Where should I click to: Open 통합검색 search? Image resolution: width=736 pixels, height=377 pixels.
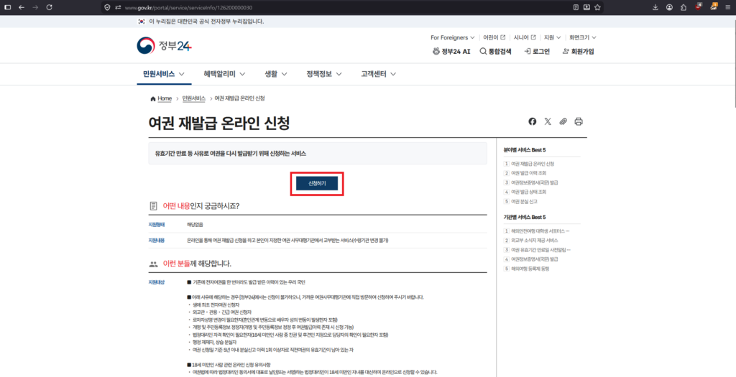tap(496, 52)
